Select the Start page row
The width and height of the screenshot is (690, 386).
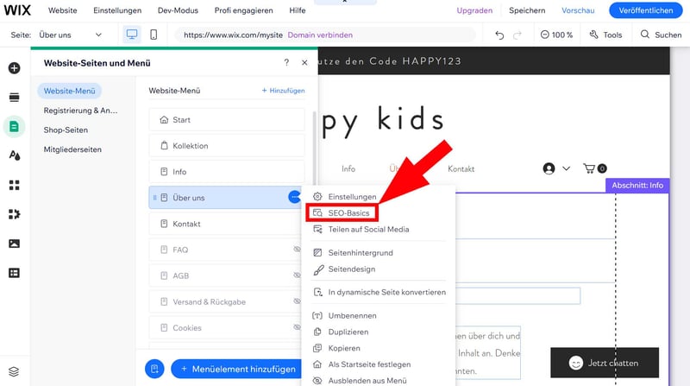227,119
